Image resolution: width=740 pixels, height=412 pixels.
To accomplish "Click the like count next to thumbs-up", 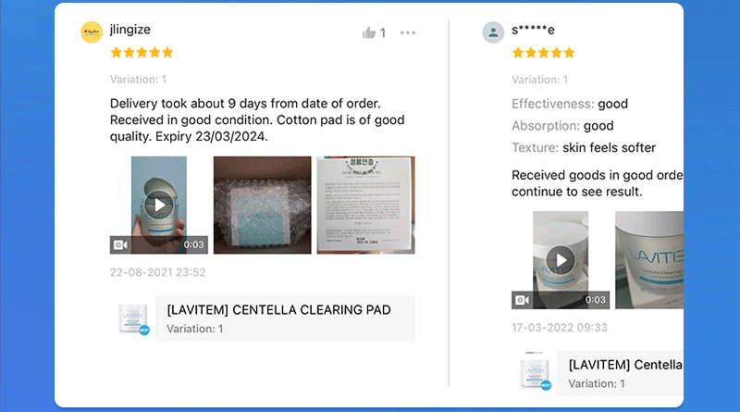I will point(383,33).
